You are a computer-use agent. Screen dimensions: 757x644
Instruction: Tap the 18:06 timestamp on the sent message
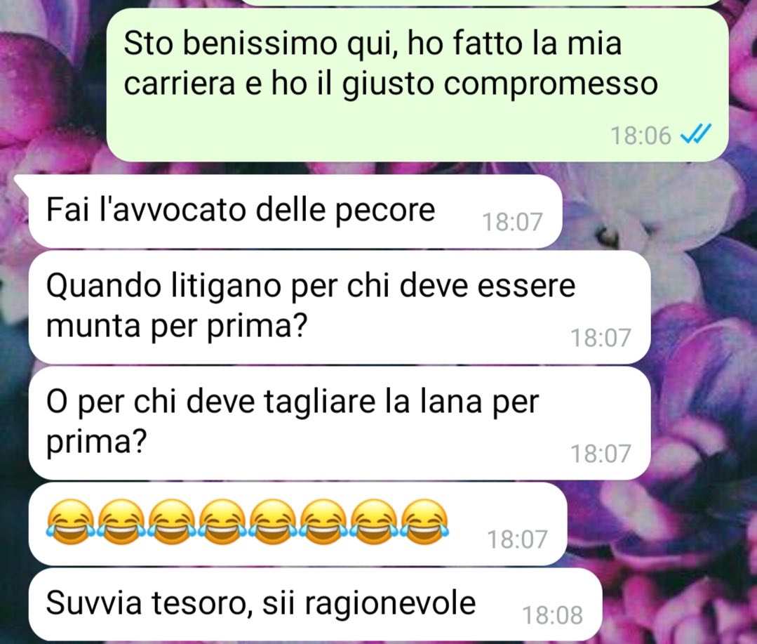tap(641, 136)
